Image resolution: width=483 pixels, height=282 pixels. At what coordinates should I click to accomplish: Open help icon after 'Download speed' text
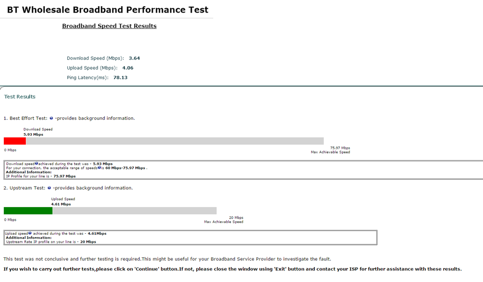click(x=36, y=164)
